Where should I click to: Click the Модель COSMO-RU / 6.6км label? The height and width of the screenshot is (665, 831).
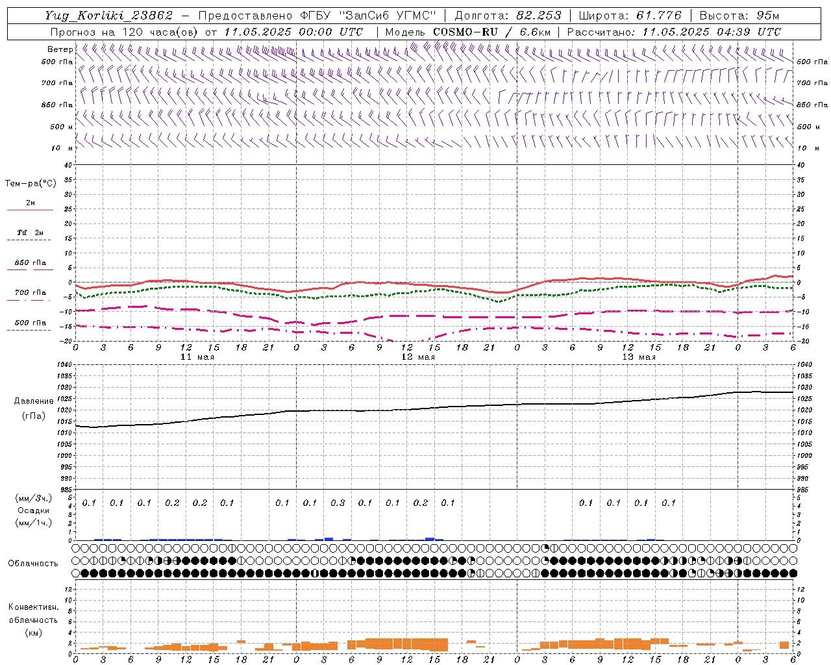[468, 32]
